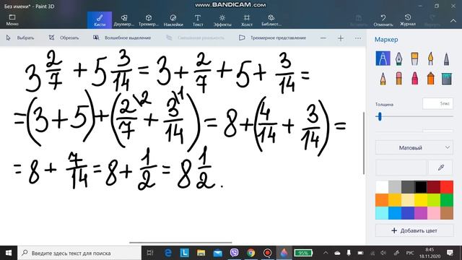Click the canvas vertical scrollbar
The width and height of the screenshot is (462, 260).
(364, 143)
